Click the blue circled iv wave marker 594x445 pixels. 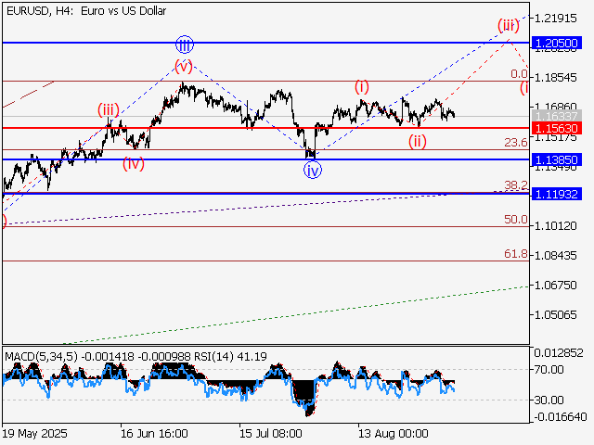tap(314, 170)
